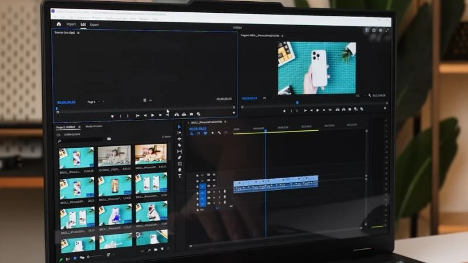Select the Ripple Edit tool
Image resolution: width=468 pixels, height=263 pixels.
click(x=180, y=139)
